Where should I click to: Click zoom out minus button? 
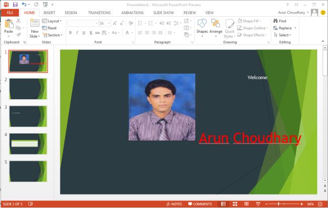click(266, 204)
